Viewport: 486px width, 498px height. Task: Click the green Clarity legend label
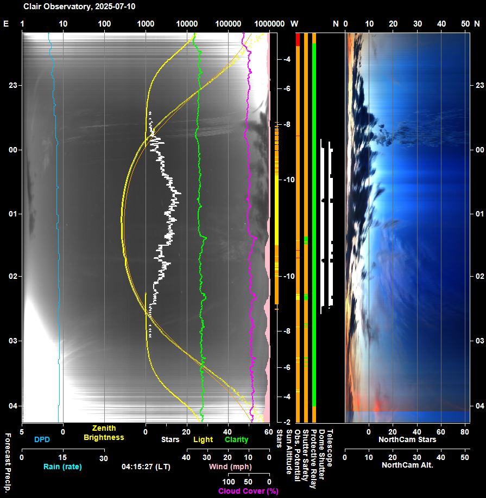pyautogui.click(x=236, y=439)
